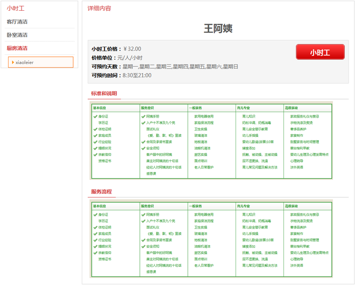Click 家庭成员 checkmark in 服务流程 table
This screenshot has width=355, height=285.
click(95, 233)
